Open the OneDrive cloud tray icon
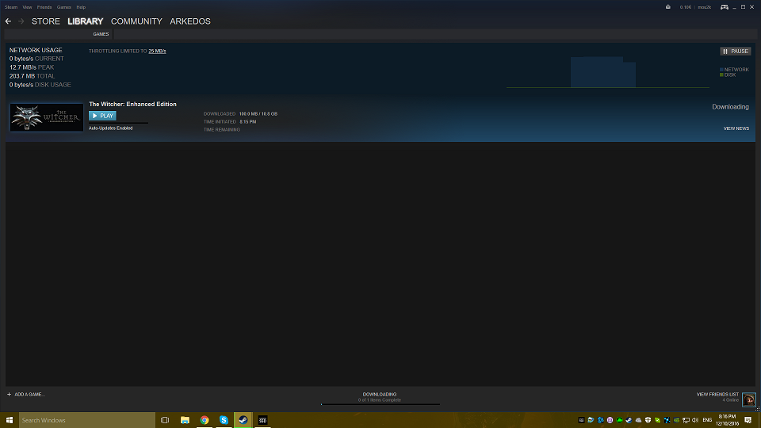The image size is (761, 428). tap(638, 420)
